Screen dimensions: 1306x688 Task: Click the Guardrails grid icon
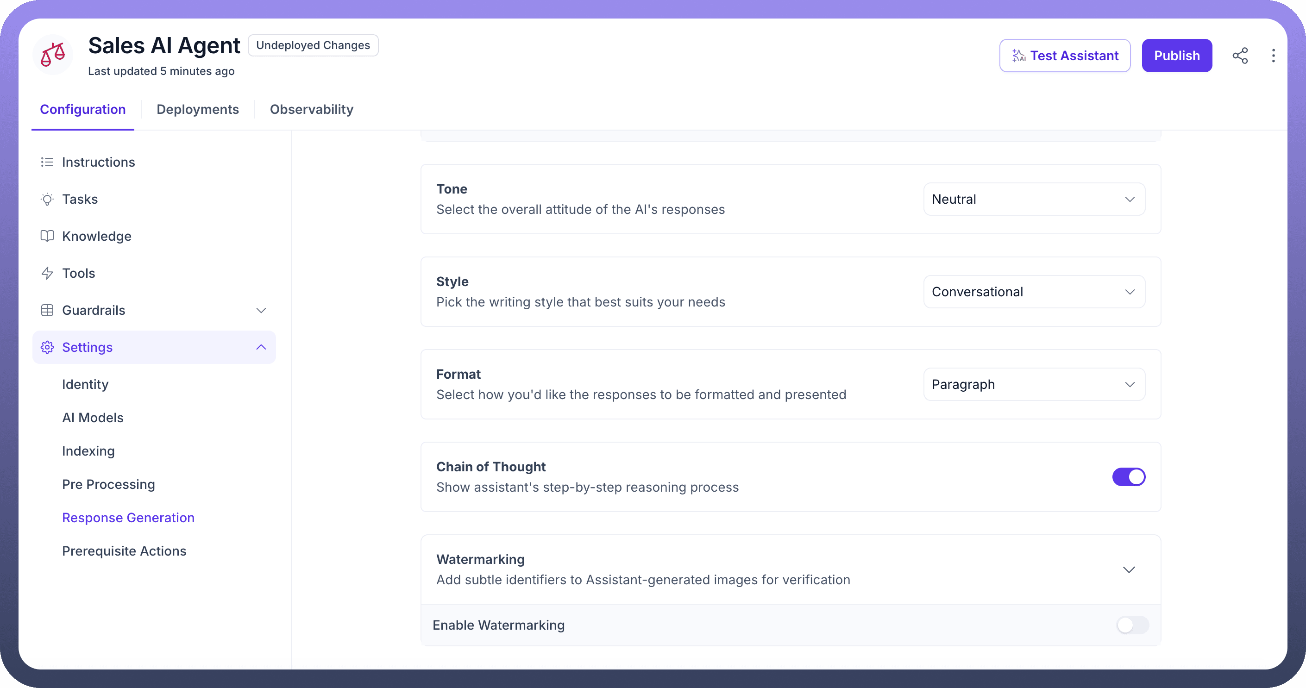(x=47, y=310)
